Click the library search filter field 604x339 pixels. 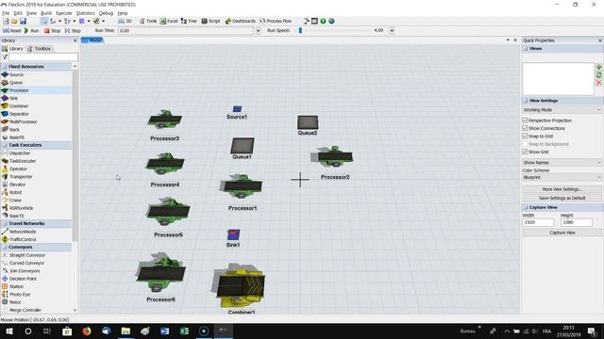(x=42, y=56)
